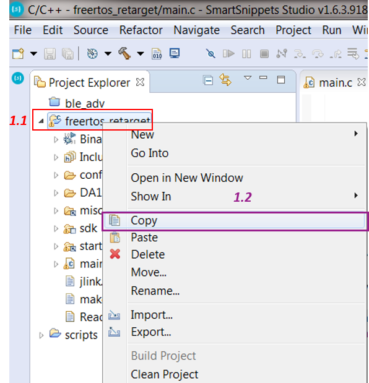Image resolution: width=369 pixels, height=383 pixels.
Task: Expand the misc folder
Action: [x=56, y=210]
